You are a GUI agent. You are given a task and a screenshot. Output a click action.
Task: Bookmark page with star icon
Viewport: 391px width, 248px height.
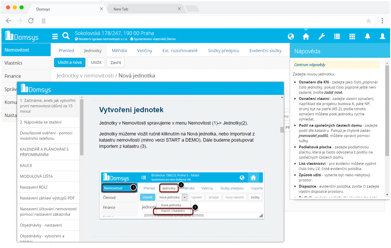click(x=369, y=21)
